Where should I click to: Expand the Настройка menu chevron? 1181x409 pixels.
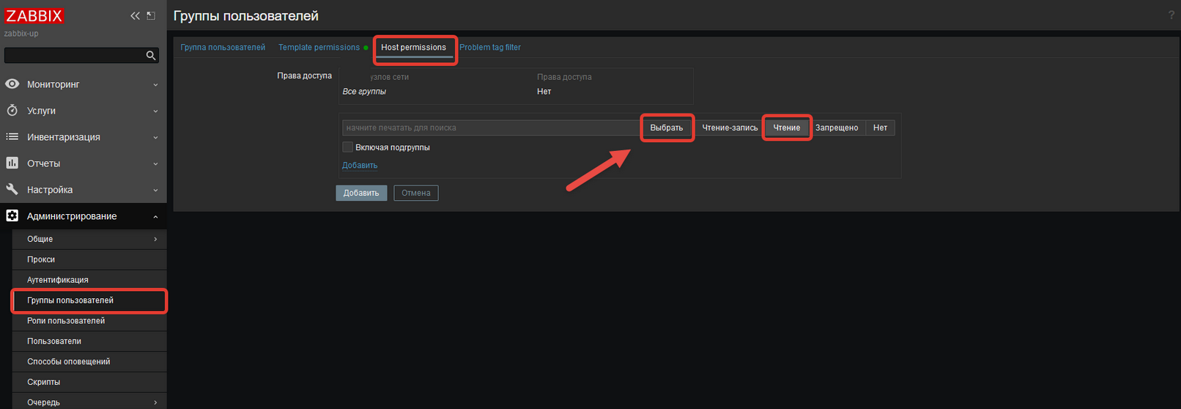point(155,191)
